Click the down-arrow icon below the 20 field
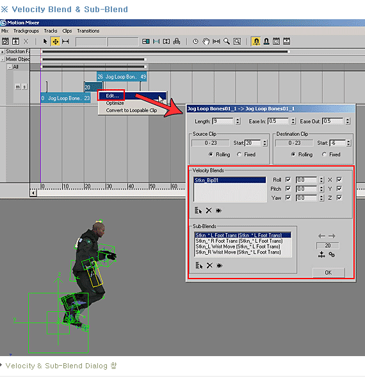Screen dimensions: 365x383 (321, 254)
